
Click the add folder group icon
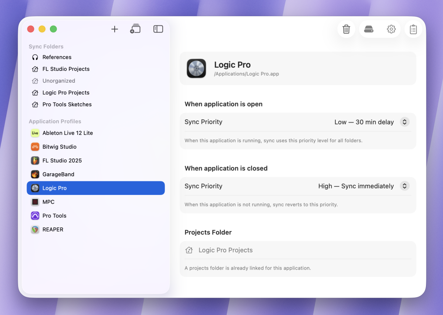click(135, 29)
